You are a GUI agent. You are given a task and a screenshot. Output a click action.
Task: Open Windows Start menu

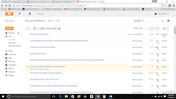point(3,97)
